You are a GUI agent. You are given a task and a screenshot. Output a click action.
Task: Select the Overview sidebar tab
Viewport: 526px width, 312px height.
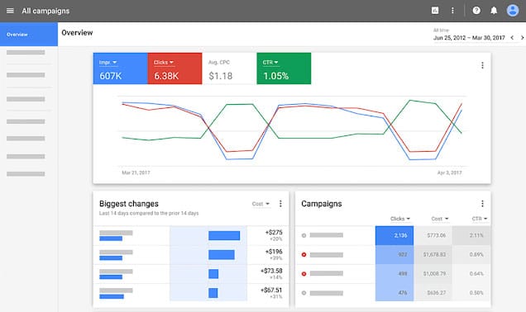coord(29,34)
